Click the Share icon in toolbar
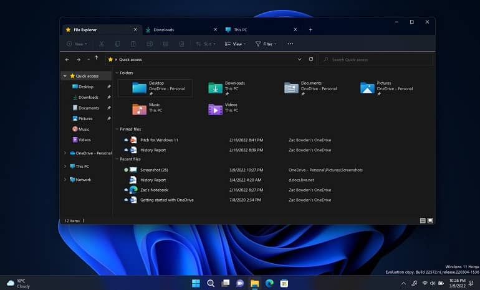The height and width of the screenshot is (290, 480). [x=166, y=44]
